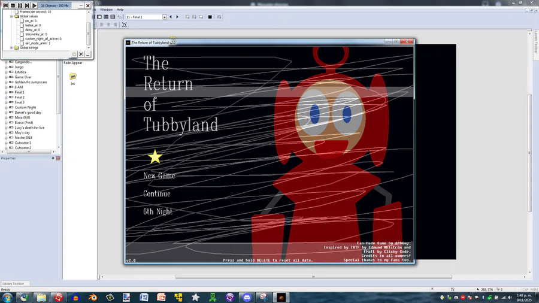Screen dimensions: 539x303
Task: Click Continue in the game menu
Action: [157, 194]
